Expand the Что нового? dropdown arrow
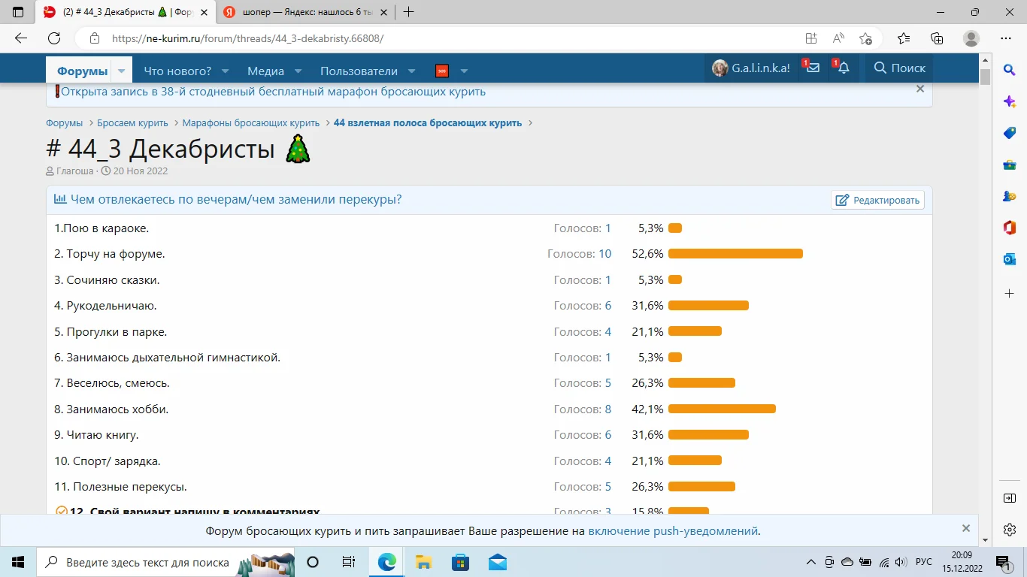 click(224, 71)
